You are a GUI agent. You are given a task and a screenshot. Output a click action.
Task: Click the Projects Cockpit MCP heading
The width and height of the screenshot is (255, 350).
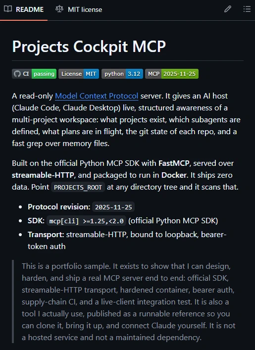tap(89, 47)
